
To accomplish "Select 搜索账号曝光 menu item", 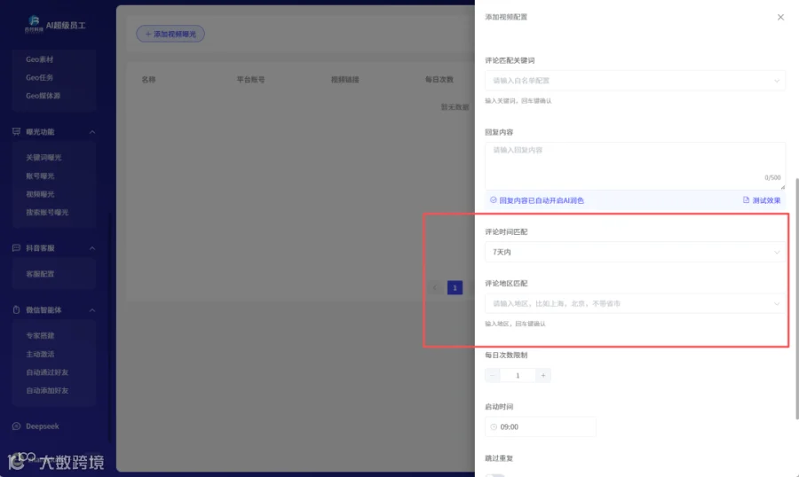I will point(47,212).
